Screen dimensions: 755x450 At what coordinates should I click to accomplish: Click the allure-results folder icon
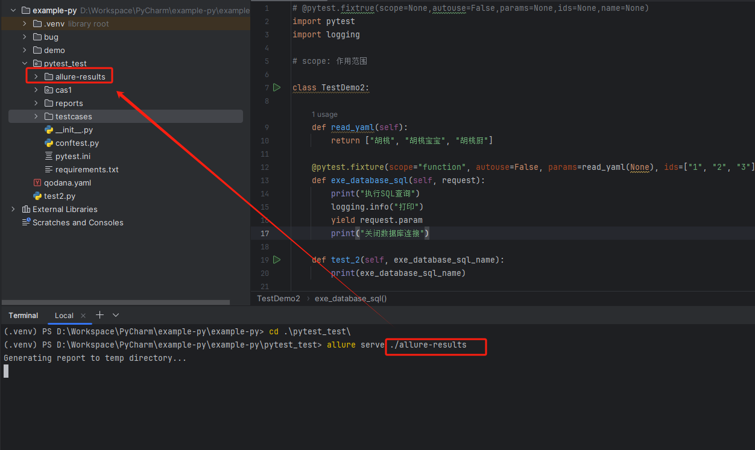tap(49, 77)
